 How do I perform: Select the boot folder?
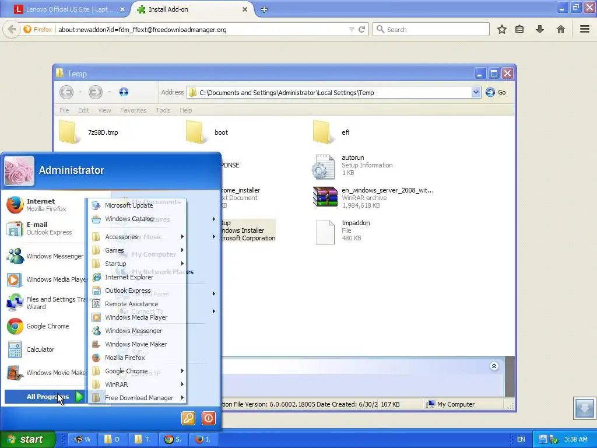[x=207, y=132]
